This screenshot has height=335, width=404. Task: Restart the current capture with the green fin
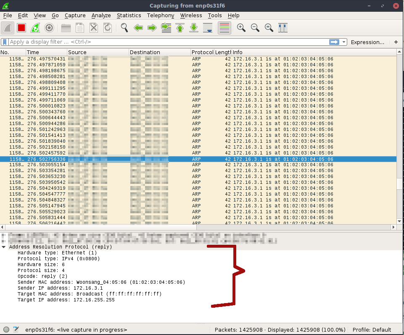(35, 28)
